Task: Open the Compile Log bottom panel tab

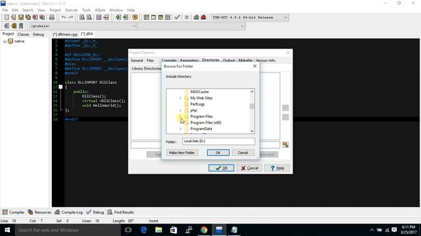Action: 68,212
